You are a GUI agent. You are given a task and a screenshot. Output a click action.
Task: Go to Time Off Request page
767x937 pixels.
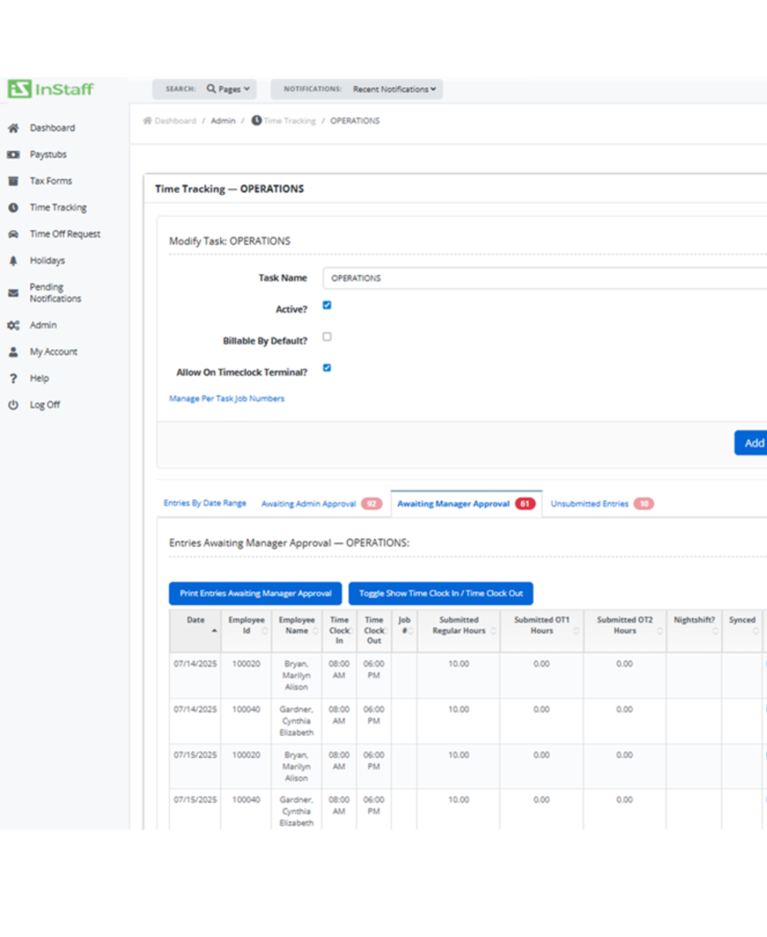(x=65, y=234)
